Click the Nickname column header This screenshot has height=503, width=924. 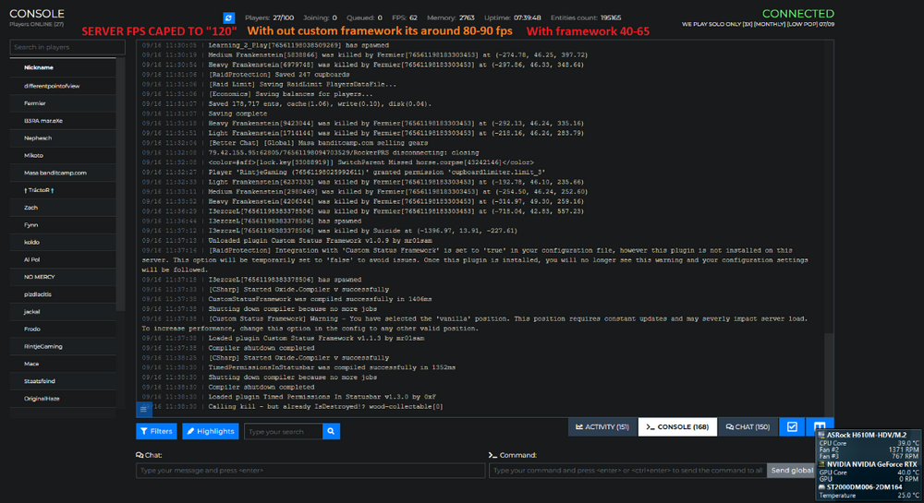click(x=38, y=67)
